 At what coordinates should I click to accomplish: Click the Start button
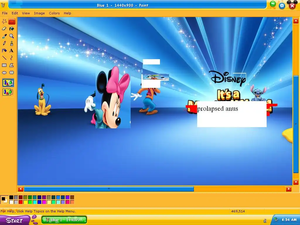coord(15,220)
